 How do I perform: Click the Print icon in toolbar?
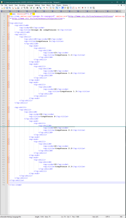(x=18, y=8)
